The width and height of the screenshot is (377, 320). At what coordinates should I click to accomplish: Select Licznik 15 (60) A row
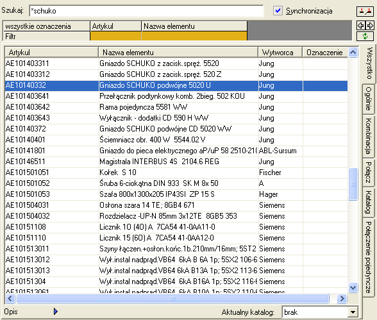176,238
